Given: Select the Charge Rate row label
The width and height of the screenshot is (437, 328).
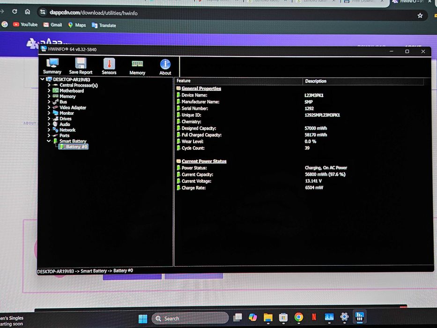Looking at the screenshot, I should point(194,188).
